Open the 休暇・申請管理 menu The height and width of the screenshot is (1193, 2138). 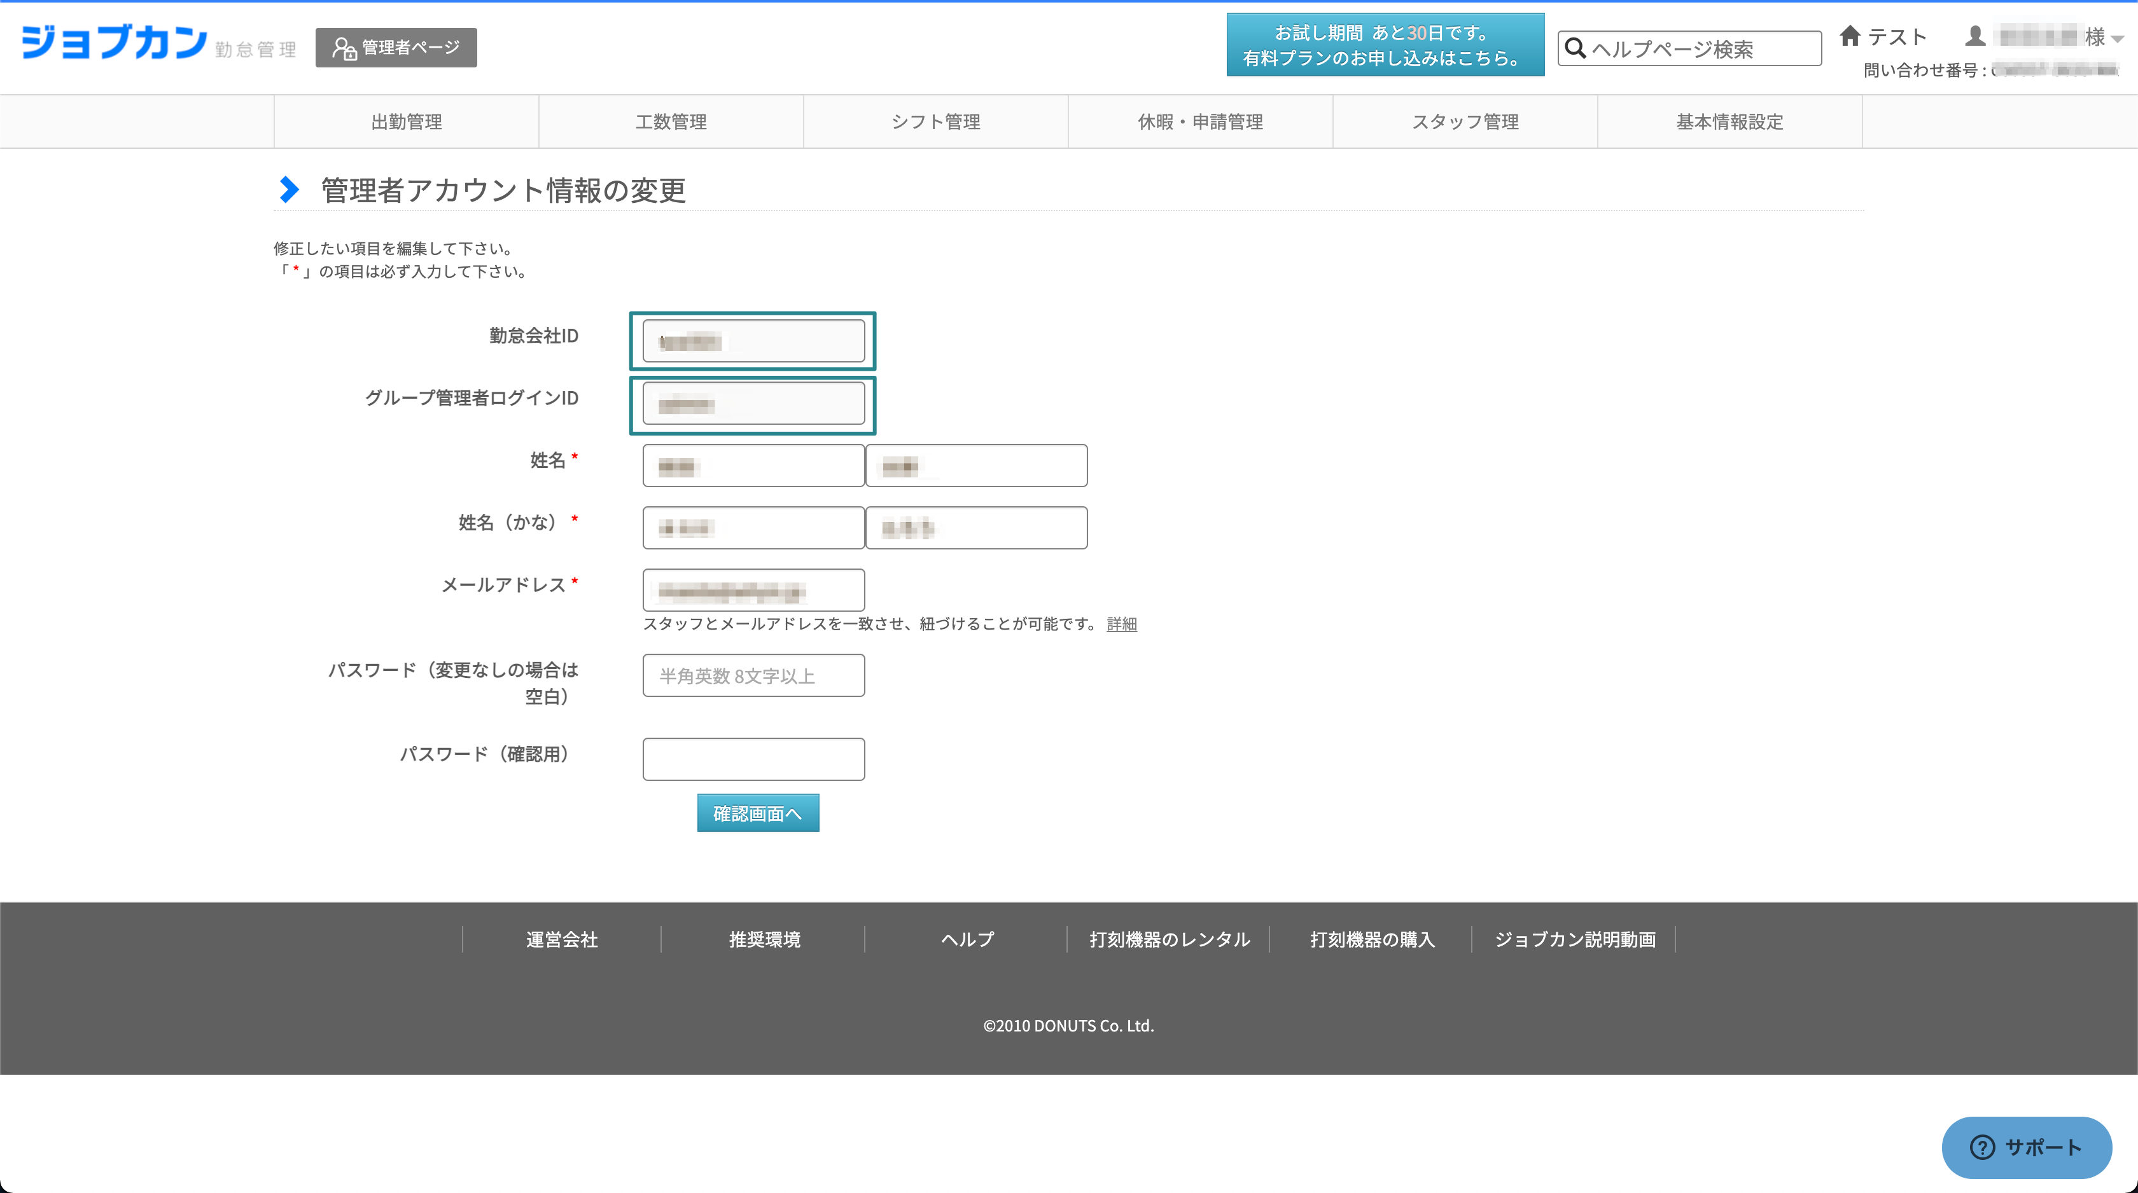(x=1201, y=122)
